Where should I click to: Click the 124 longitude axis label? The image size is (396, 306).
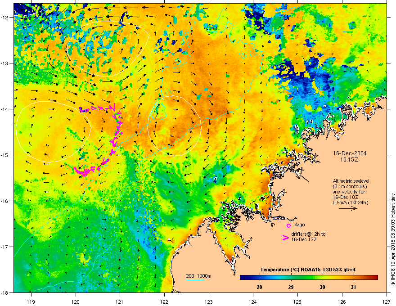tap(253, 301)
